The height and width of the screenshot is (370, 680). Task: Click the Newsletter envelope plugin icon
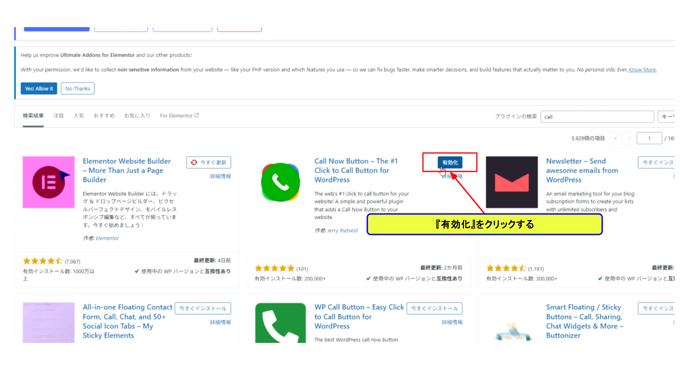(x=512, y=182)
